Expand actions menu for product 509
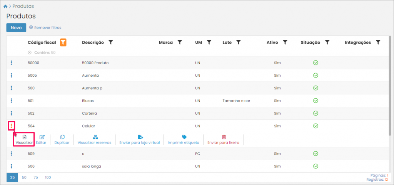Image resolution: width=394 pixels, height=185 pixels. tap(12, 154)
